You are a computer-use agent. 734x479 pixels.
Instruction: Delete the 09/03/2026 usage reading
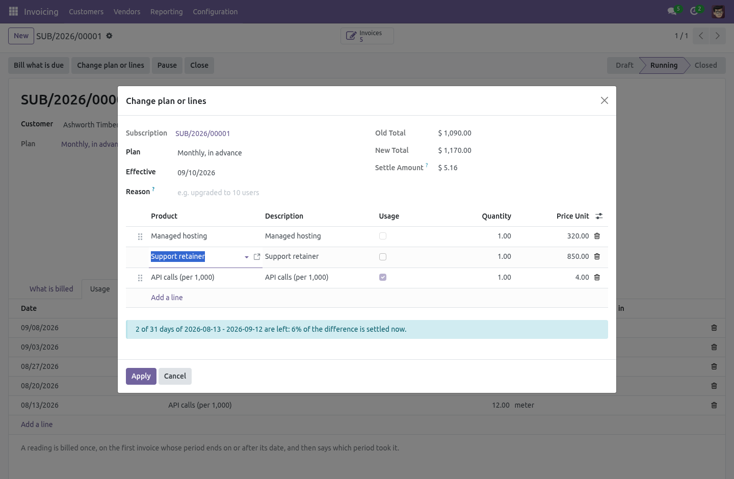click(714, 347)
